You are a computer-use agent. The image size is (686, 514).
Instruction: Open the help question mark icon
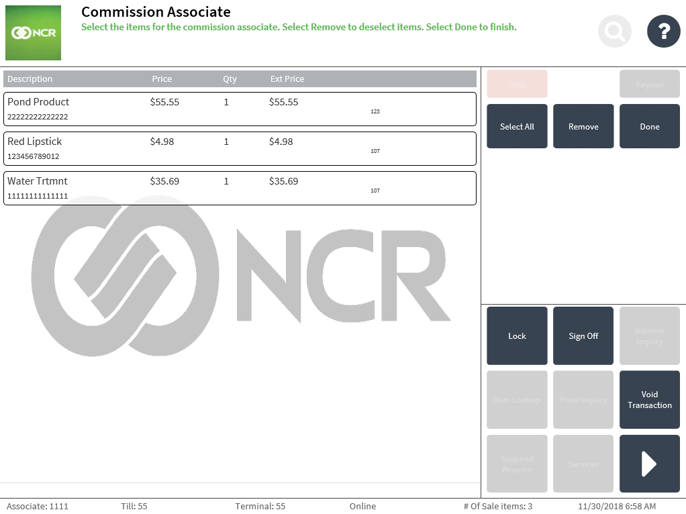tap(663, 31)
